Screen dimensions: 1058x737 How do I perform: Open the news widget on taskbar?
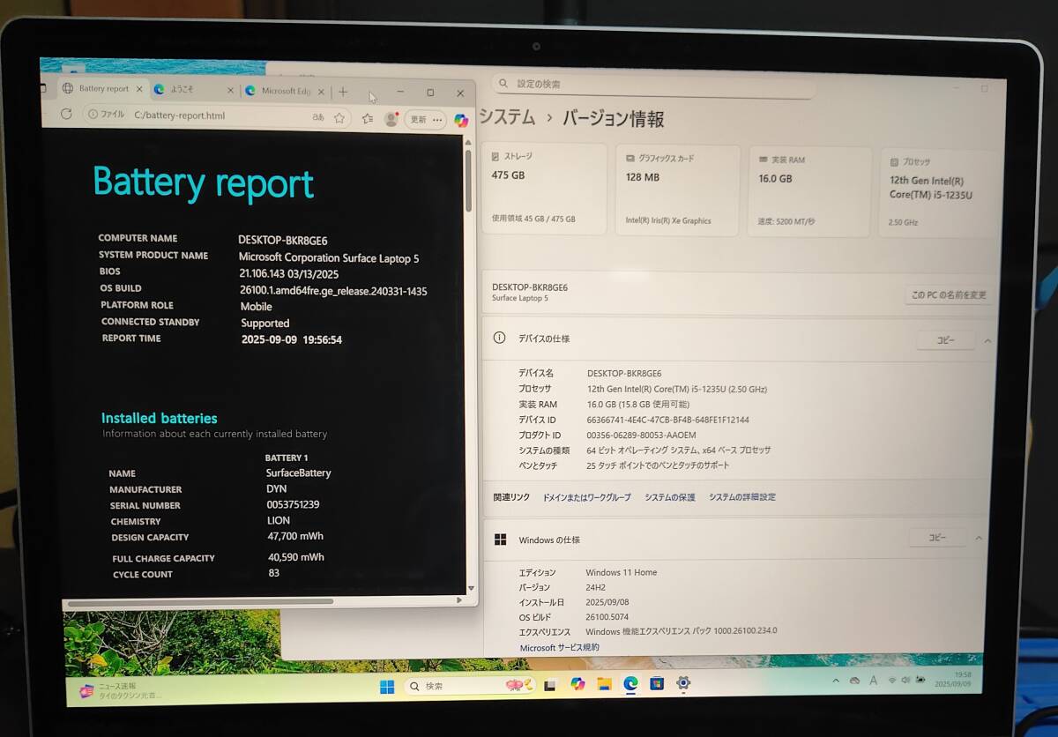pos(119,690)
